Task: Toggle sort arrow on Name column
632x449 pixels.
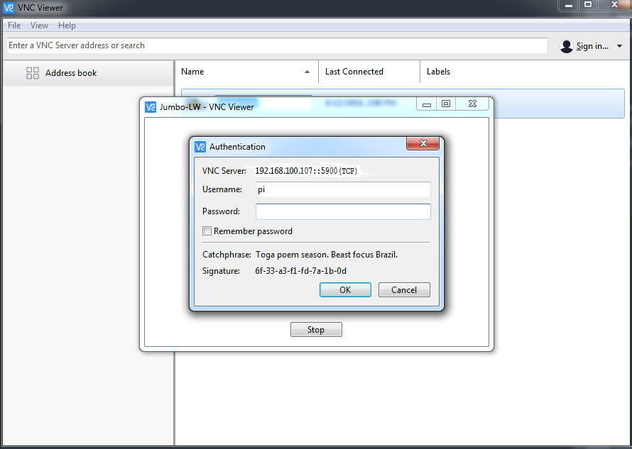Action: coord(307,72)
